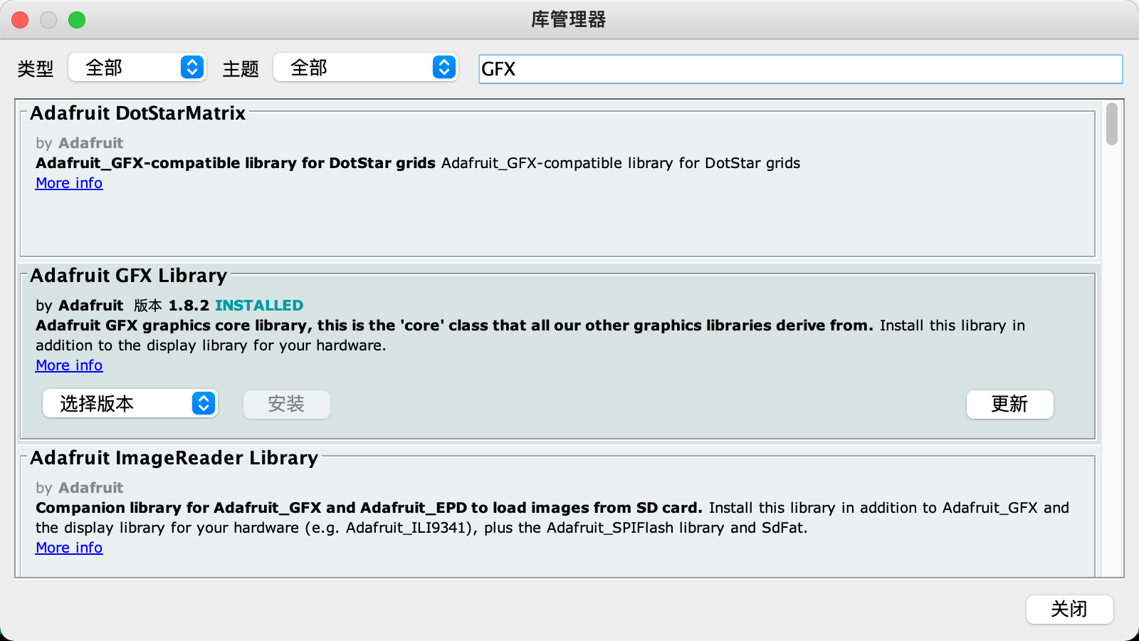The width and height of the screenshot is (1139, 641).
Task: Open the 主题 topic dropdown
Action: (x=365, y=68)
